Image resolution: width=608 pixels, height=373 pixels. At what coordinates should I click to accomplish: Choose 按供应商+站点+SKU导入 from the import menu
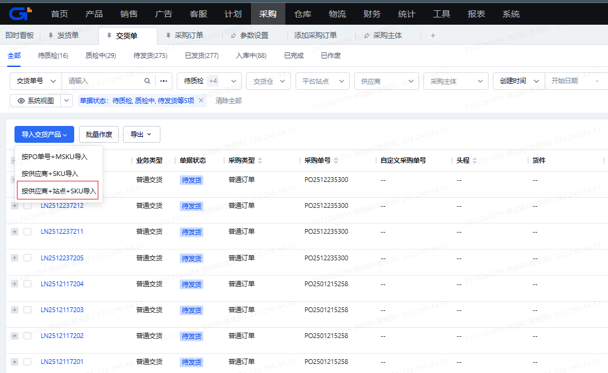pyautogui.click(x=59, y=191)
